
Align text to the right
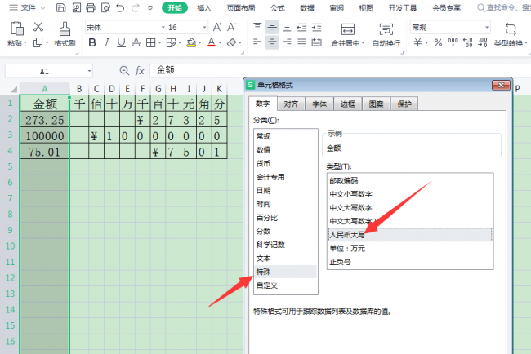(287, 42)
